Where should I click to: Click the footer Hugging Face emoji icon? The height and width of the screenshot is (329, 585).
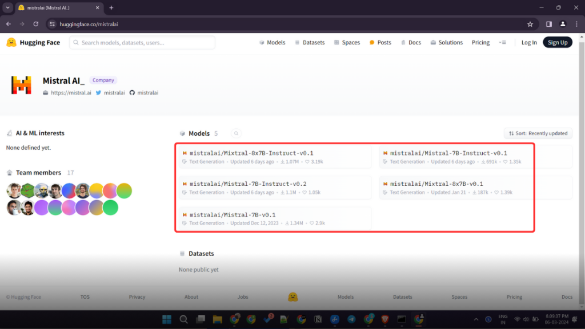point(292,297)
